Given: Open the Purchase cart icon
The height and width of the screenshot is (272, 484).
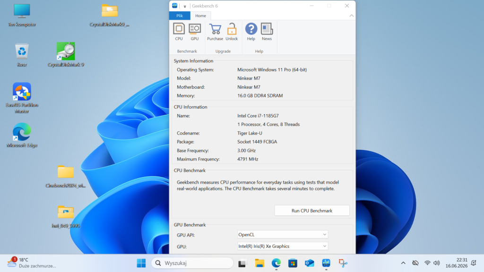Looking at the screenshot, I should click(x=215, y=32).
